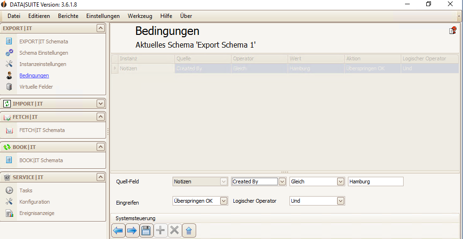Screen dimensions: 463x239
Task: Collapse the EXPORT|IT panel
Action: tap(100, 28)
